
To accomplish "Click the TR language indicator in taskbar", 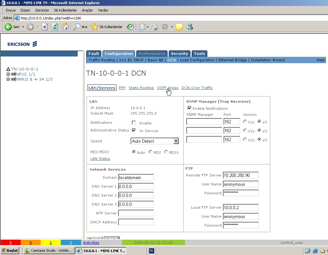I will pos(151,251).
